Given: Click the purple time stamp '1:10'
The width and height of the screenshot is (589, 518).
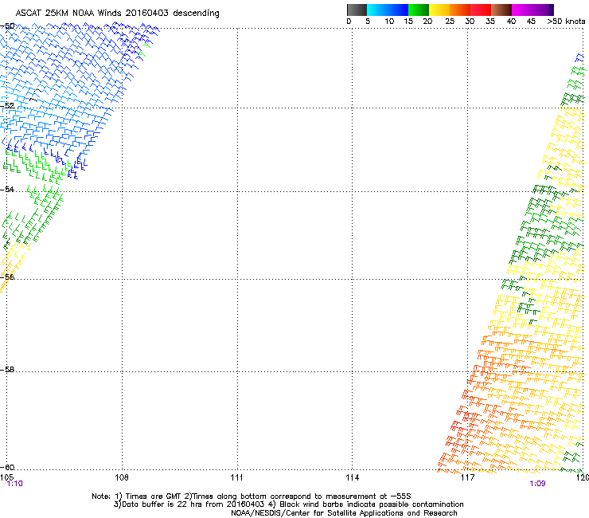Looking at the screenshot, I should tap(15, 484).
